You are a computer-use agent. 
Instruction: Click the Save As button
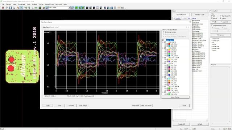click(71, 105)
